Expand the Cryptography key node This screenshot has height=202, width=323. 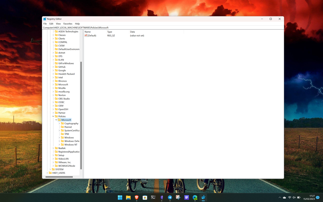coord(59,123)
